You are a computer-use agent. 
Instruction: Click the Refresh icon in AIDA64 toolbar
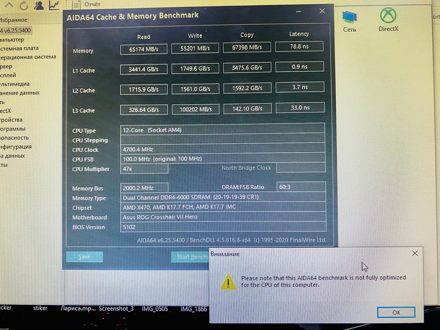(x=24, y=5)
